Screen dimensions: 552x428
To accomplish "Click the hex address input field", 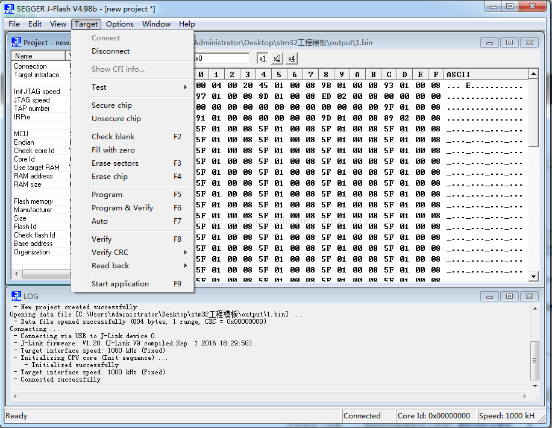I will (x=221, y=58).
